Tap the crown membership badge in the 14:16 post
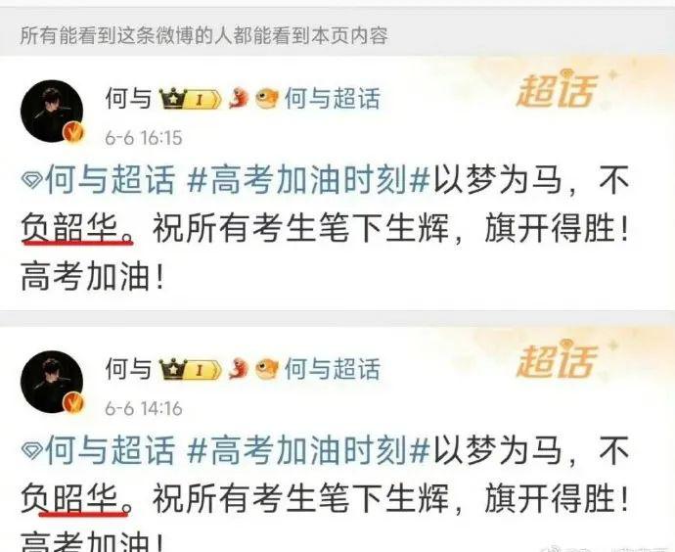675x552 pixels. tap(190, 369)
